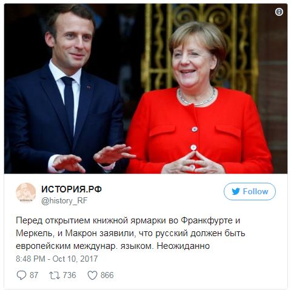291x292 pixels.
Task: Open the tweet's attached photo
Action: pos(145,89)
